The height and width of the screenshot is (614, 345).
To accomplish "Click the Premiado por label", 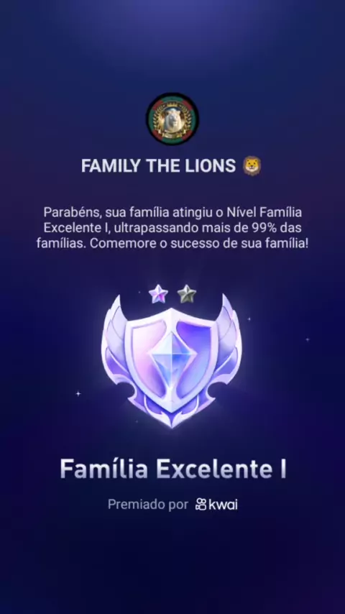I will pos(148,505).
